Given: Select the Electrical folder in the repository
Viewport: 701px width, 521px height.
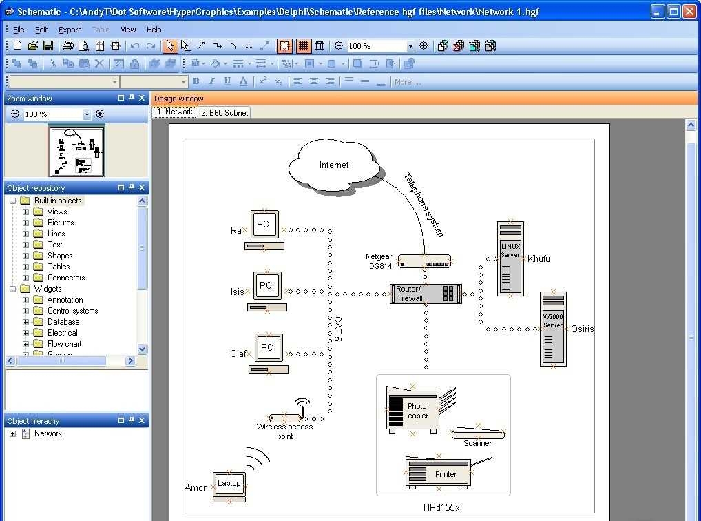Looking at the screenshot, I should tap(62, 332).
